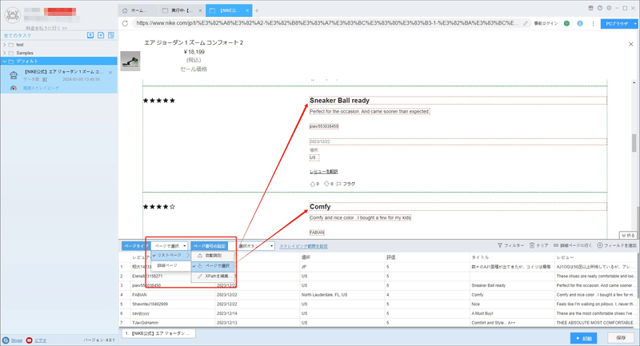
Task: Close the 実行中 tab
Action: (x=200, y=10)
